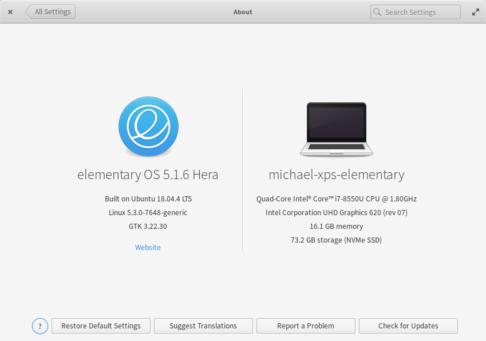The width and height of the screenshot is (486, 341).
Task: Click the Built on Ubuntu 18.04.4 LTS text
Action: (x=148, y=199)
